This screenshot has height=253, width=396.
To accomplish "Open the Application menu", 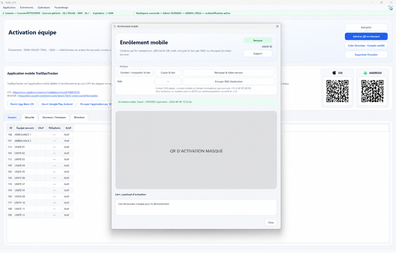I will coord(9,8).
